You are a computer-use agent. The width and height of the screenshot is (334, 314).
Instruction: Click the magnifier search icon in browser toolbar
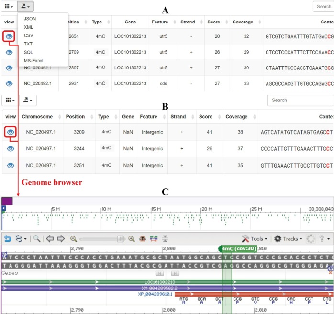tap(37, 238)
